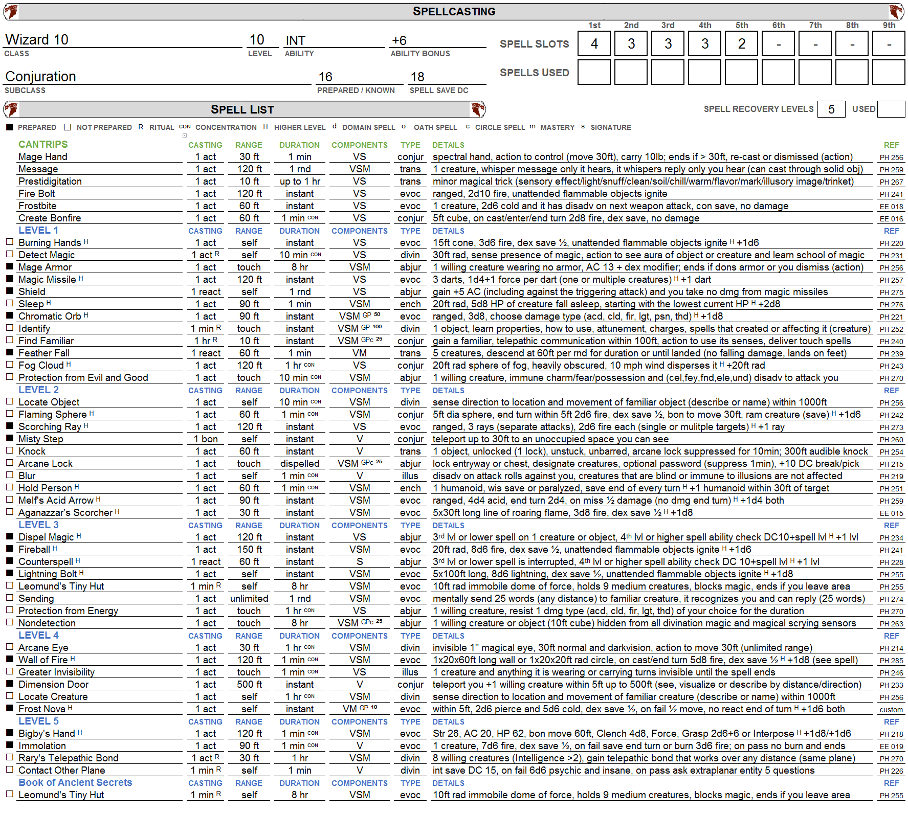Viewport: 908px width, 836px height.
Task: Click the empty square Not Prepared legend icon
Action: (68, 127)
